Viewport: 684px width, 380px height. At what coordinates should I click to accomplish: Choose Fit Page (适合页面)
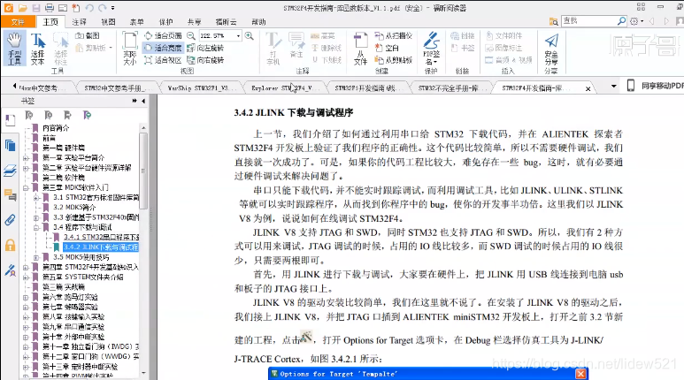click(x=163, y=35)
